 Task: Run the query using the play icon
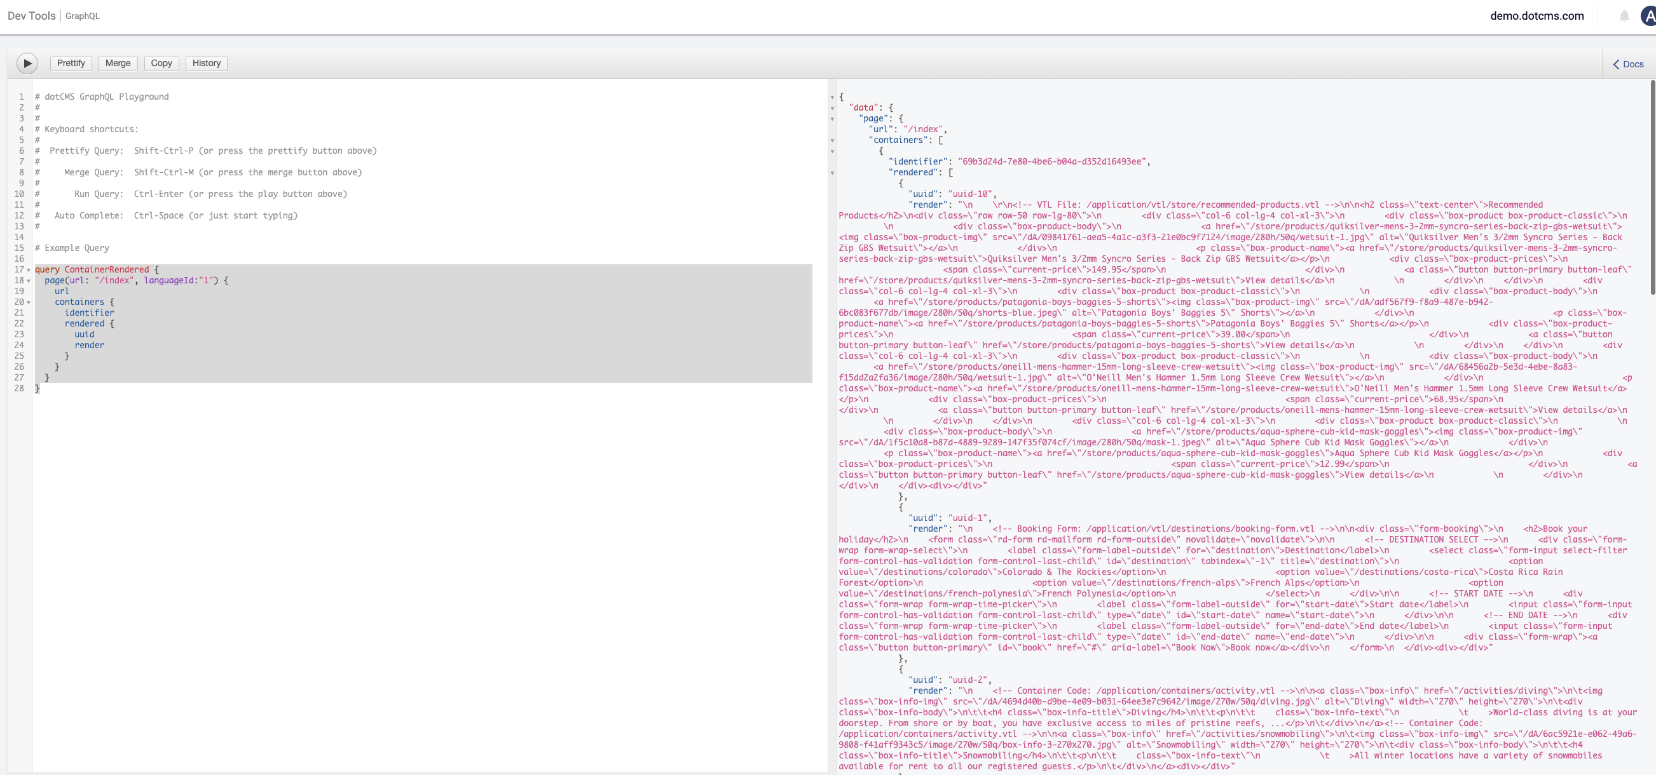26,63
